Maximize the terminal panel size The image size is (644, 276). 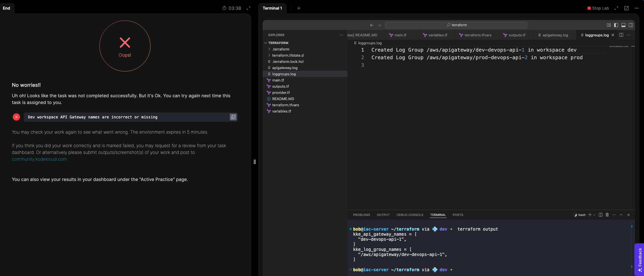click(621, 215)
